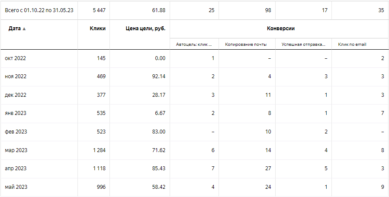Select the Автоцель: клик column subheader
The height and width of the screenshot is (197, 389).
point(194,44)
